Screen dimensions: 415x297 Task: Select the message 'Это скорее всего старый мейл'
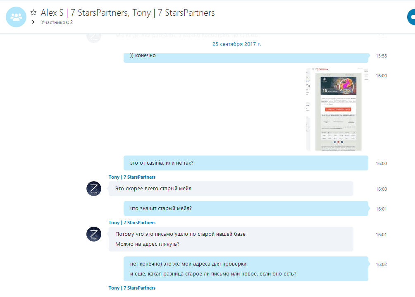[x=231, y=189]
